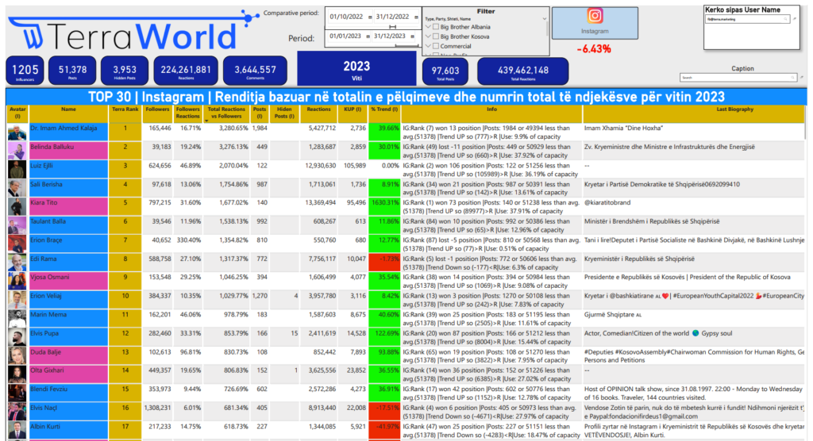
Task: Sort table by Followers Reactions column header
Action: pos(187,113)
